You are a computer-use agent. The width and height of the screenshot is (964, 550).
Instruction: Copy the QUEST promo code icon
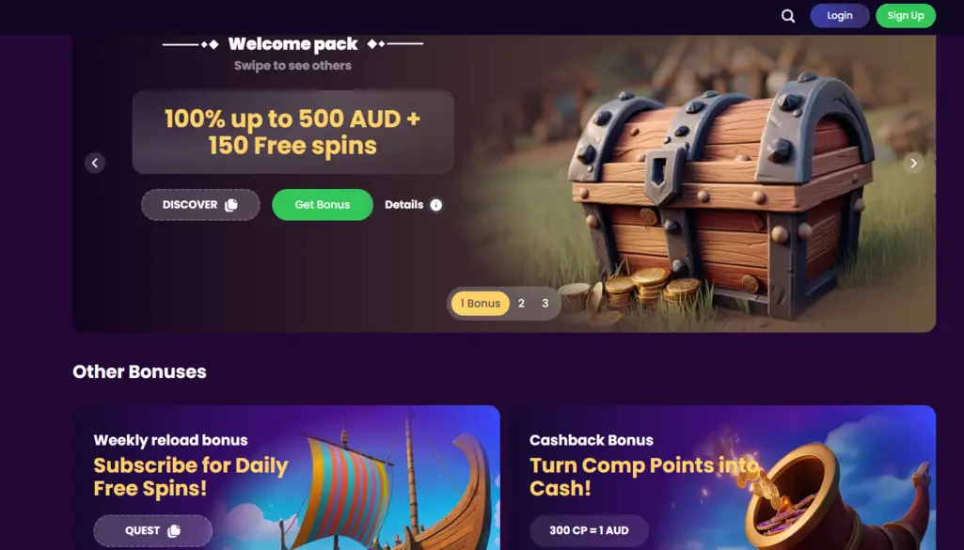(x=174, y=530)
